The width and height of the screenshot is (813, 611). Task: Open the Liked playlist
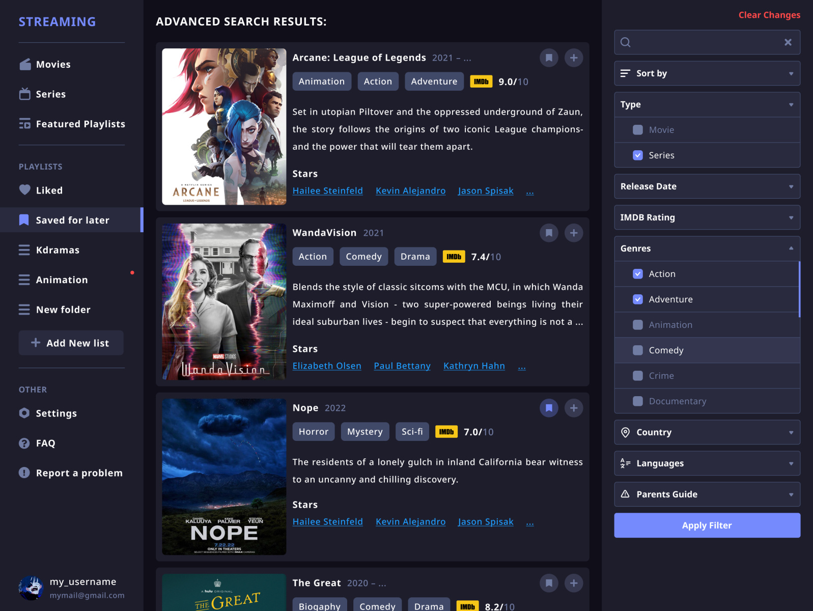49,190
